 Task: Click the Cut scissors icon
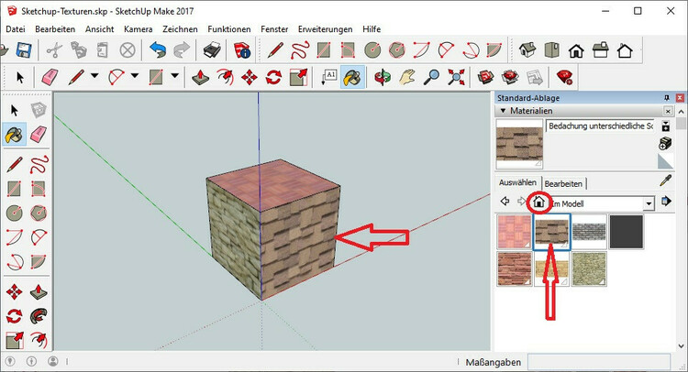[x=54, y=50]
